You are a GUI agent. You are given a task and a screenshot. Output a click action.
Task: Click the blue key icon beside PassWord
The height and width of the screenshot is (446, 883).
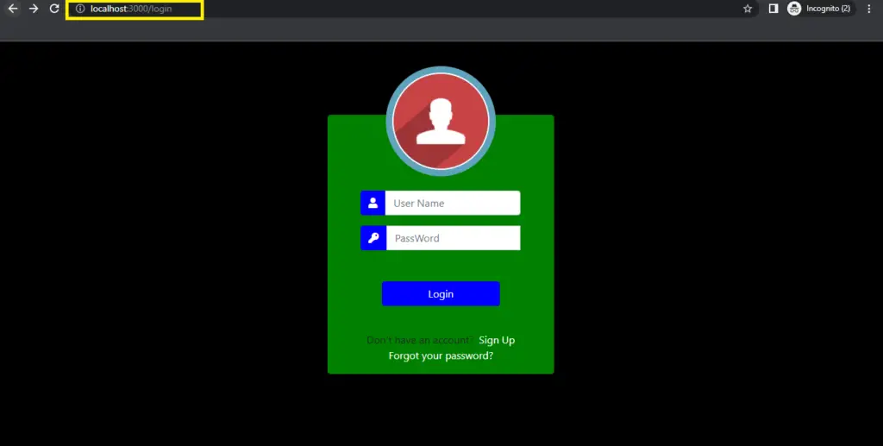pos(373,238)
